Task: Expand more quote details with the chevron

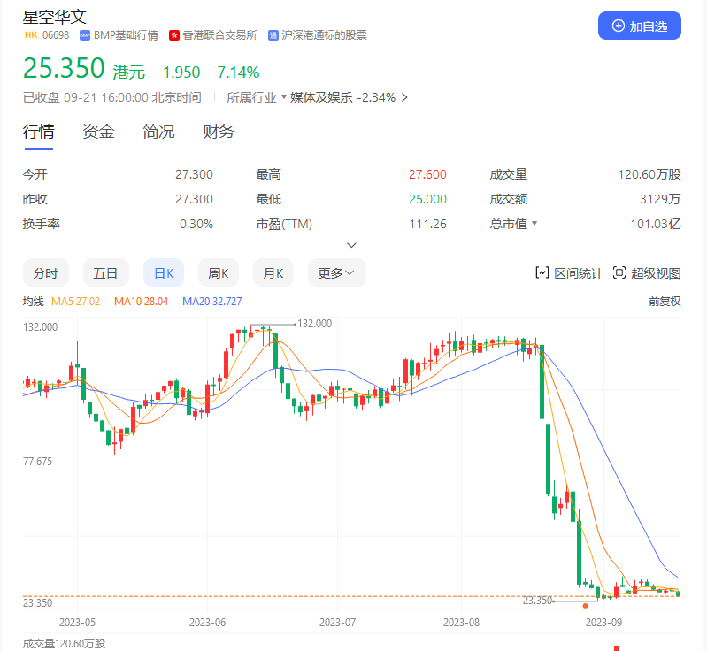Action: tap(352, 245)
